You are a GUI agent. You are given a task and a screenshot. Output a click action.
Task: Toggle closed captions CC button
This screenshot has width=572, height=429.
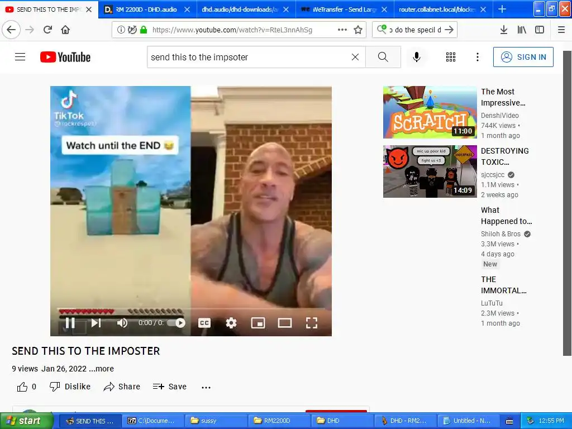204,323
